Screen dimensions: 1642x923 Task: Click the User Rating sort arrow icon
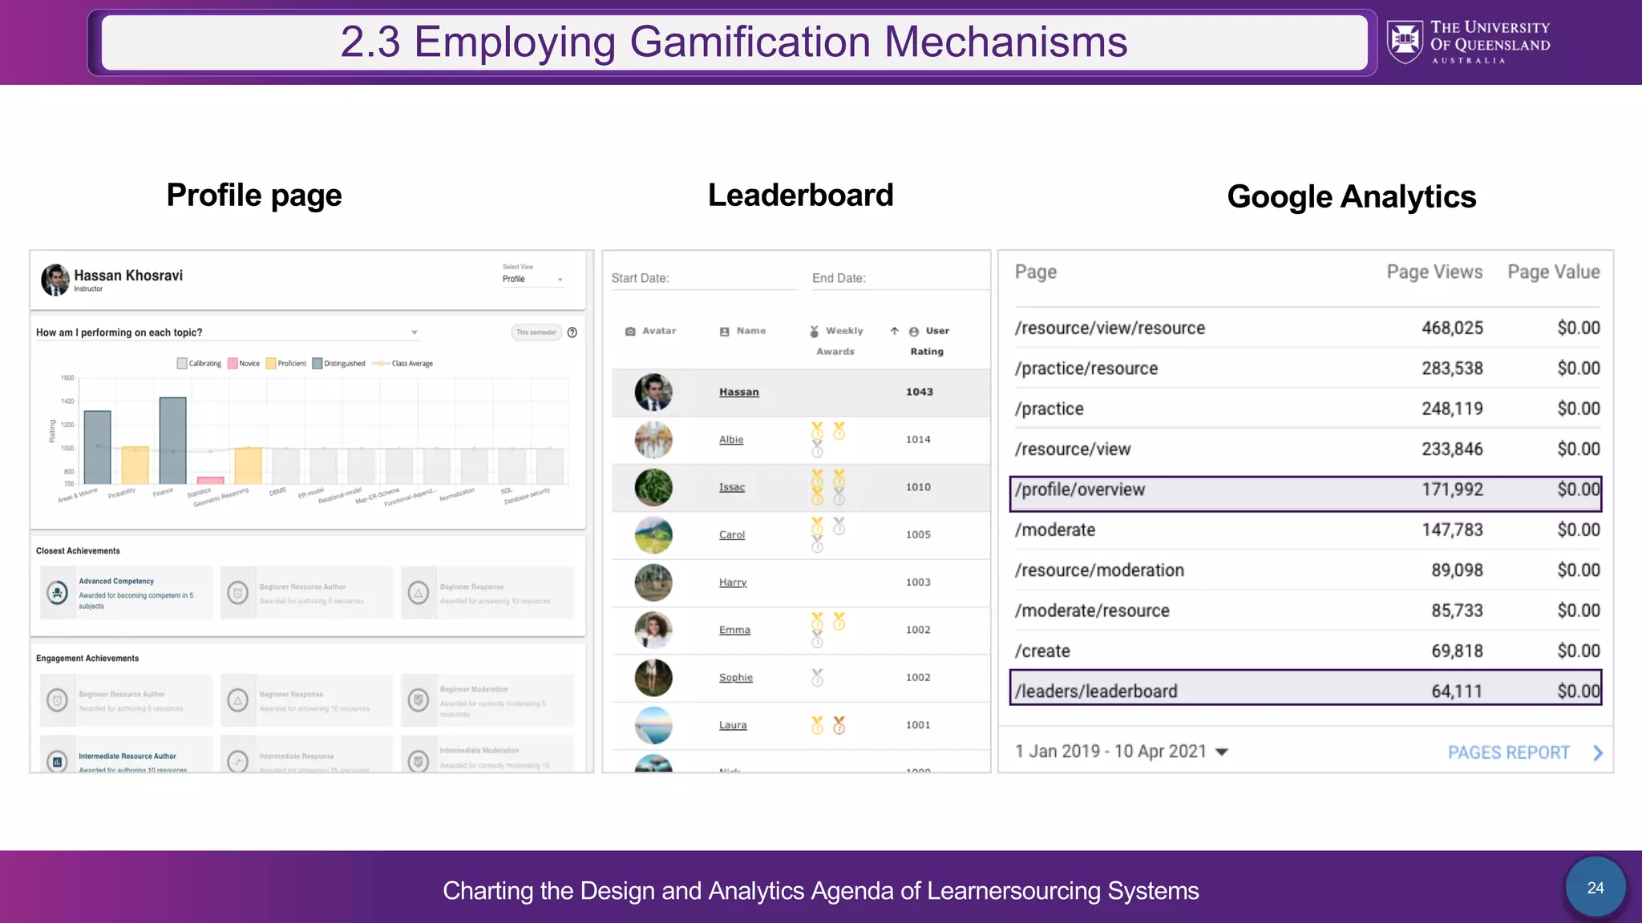[894, 331]
